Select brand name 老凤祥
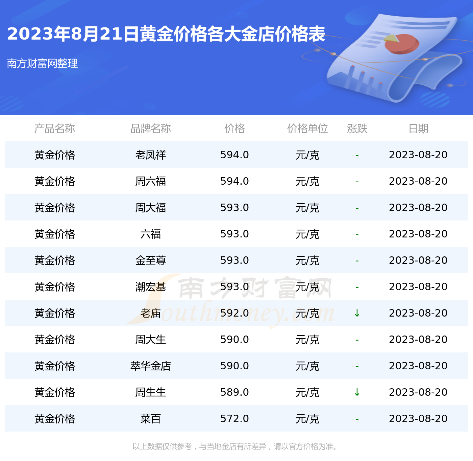Viewport: 473px width, 461px height. pyautogui.click(x=151, y=155)
